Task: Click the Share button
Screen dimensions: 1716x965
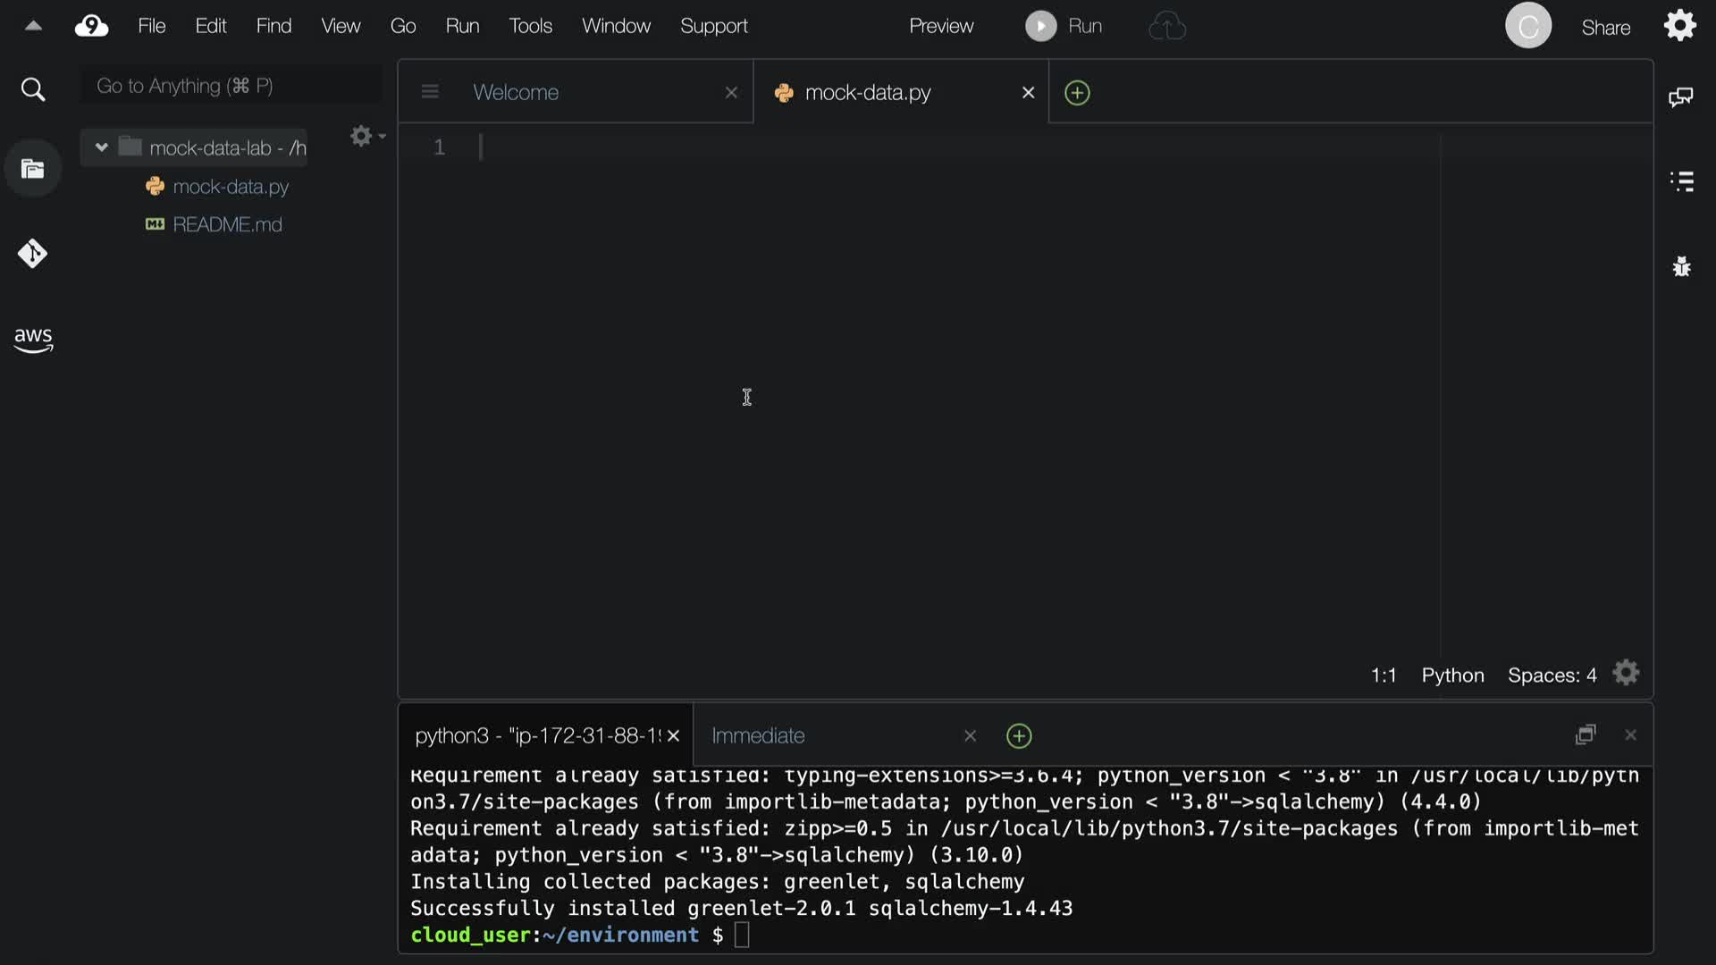Action: point(1605,28)
